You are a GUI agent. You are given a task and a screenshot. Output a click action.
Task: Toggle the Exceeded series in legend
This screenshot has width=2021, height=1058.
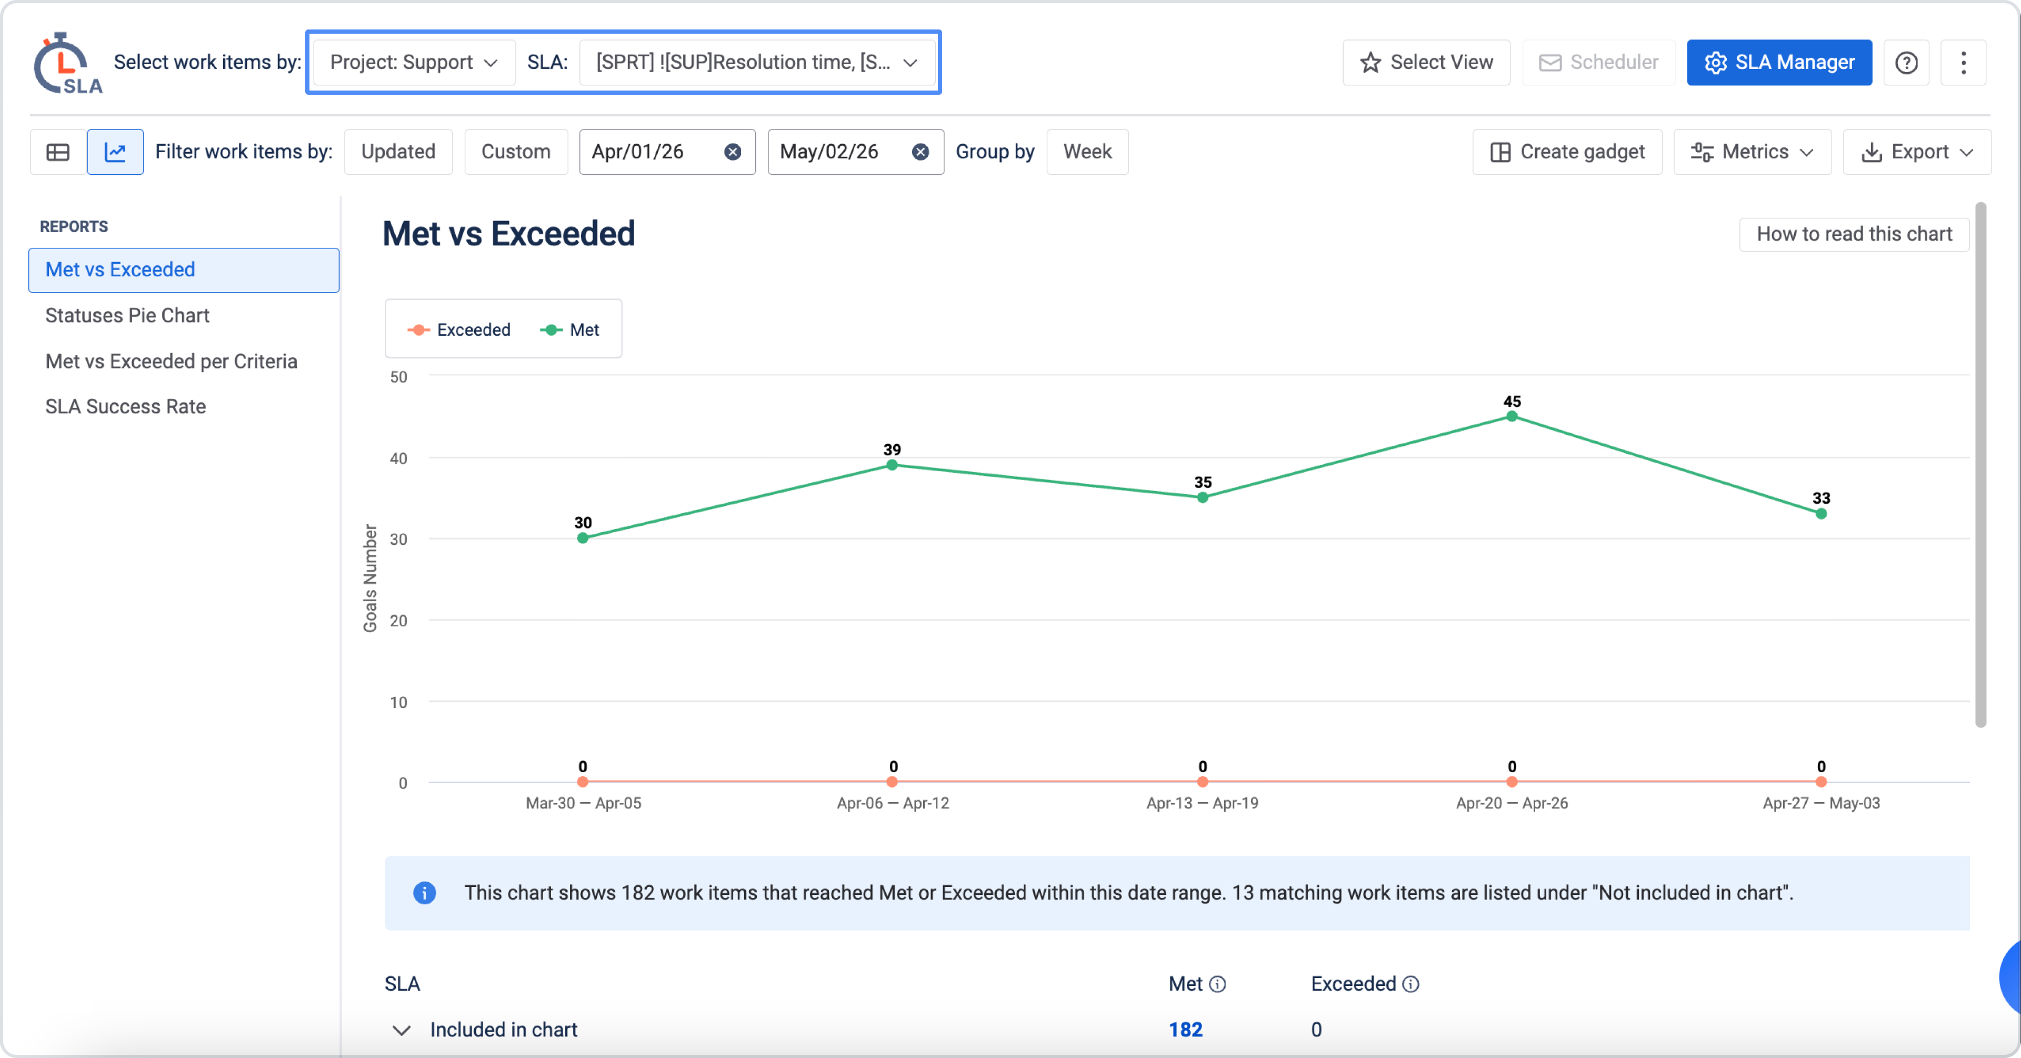pos(459,330)
